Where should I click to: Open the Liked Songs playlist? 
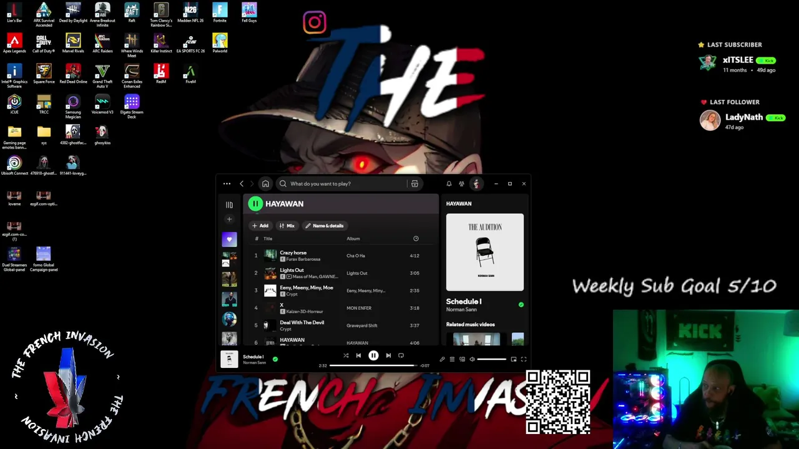click(x=229, y=239)
